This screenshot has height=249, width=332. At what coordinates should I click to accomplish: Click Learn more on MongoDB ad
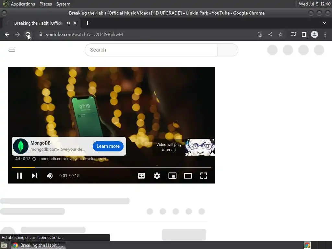[x=108, y=146]
